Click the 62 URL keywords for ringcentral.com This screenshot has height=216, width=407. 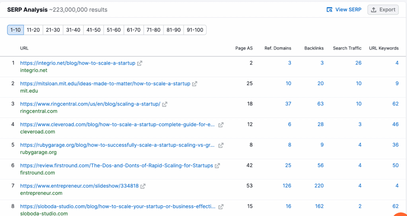click(x=395, y=104)
